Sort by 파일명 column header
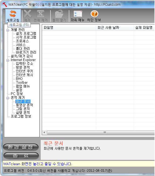The image size is (155, 176). [69, 28]
